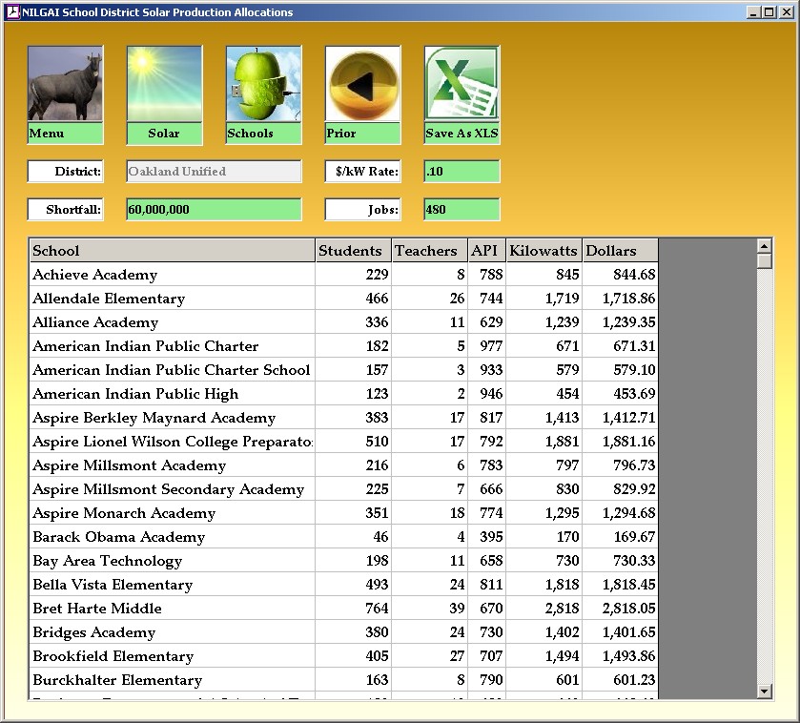The width and height of the screenshot is (800, 723).
Task: Click the Excel Save As XLS icon
Action: [462, 84]
